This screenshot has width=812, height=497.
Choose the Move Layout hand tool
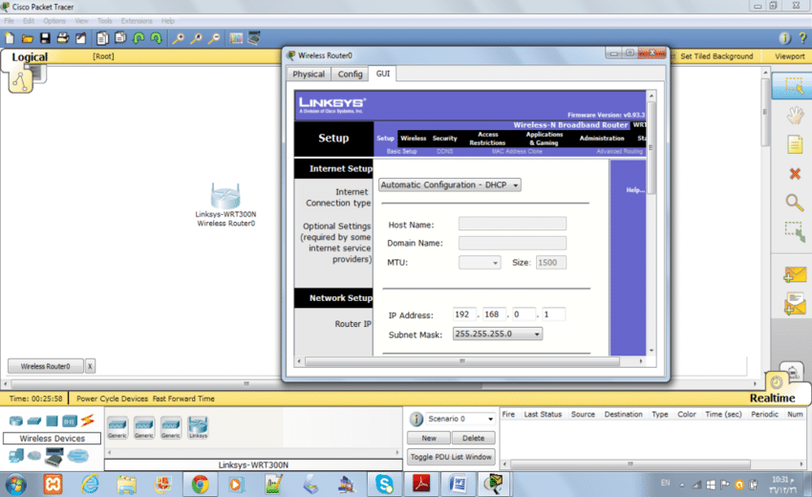(x=795, y=116)
